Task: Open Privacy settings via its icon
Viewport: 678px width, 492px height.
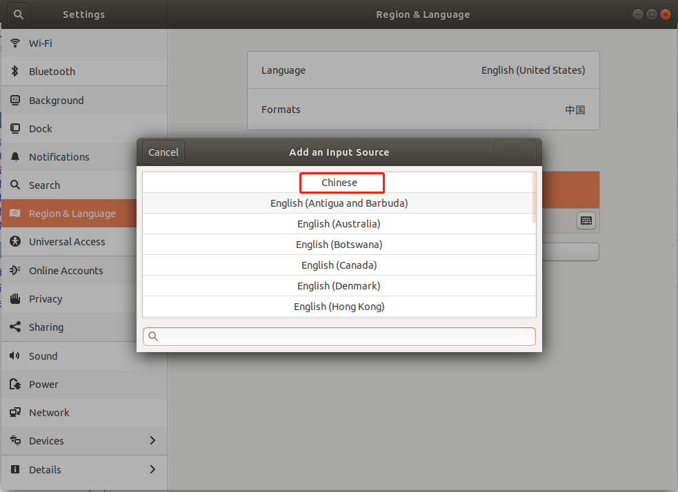Action: [x=14, y=298]
